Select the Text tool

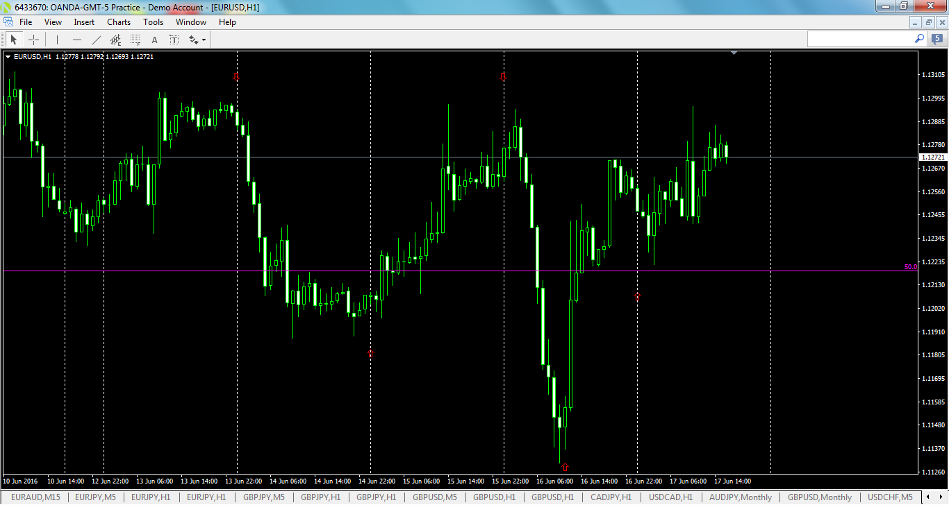point(154,40)
